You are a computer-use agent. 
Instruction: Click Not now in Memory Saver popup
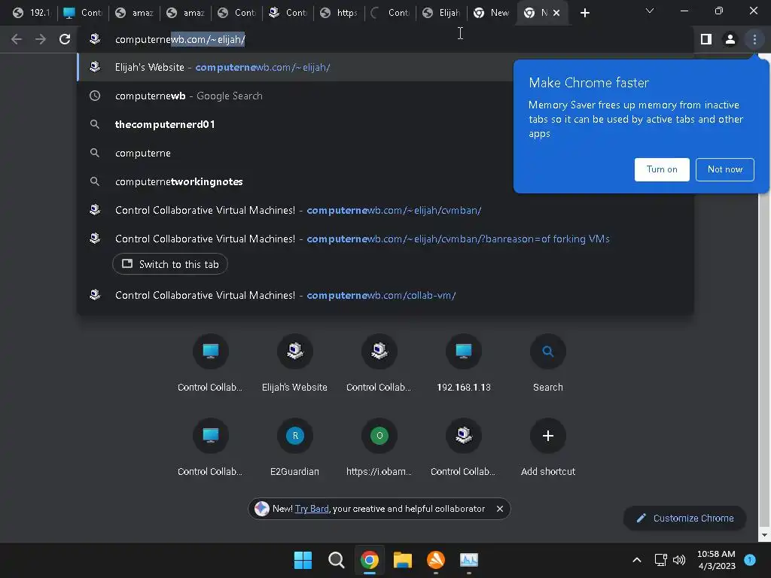pyautogui.click(x=725, y=169)
